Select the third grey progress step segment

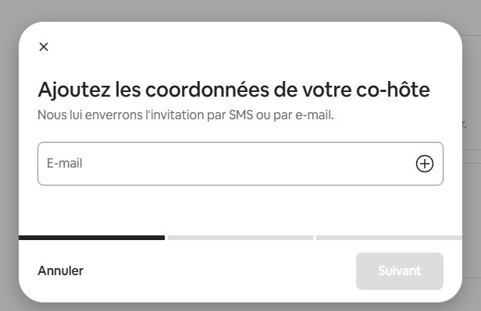[389, 238]
